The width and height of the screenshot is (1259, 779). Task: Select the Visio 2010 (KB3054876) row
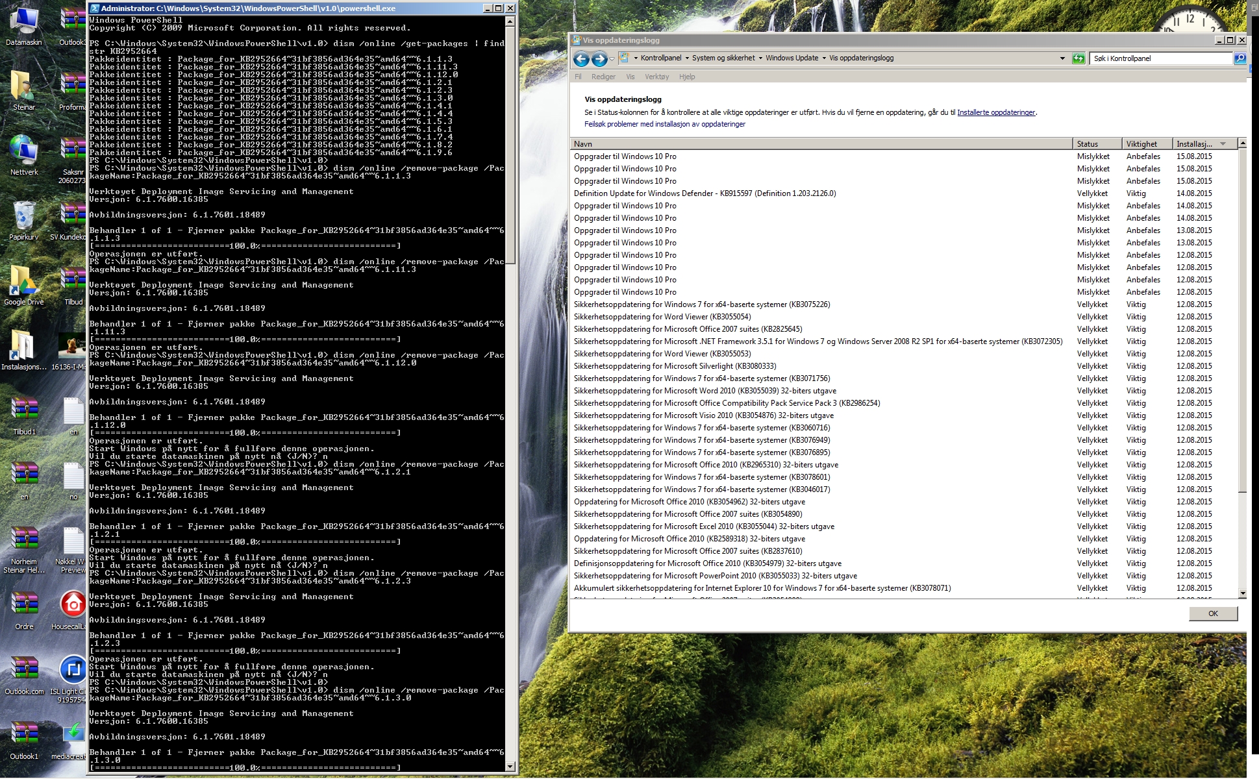903,415
